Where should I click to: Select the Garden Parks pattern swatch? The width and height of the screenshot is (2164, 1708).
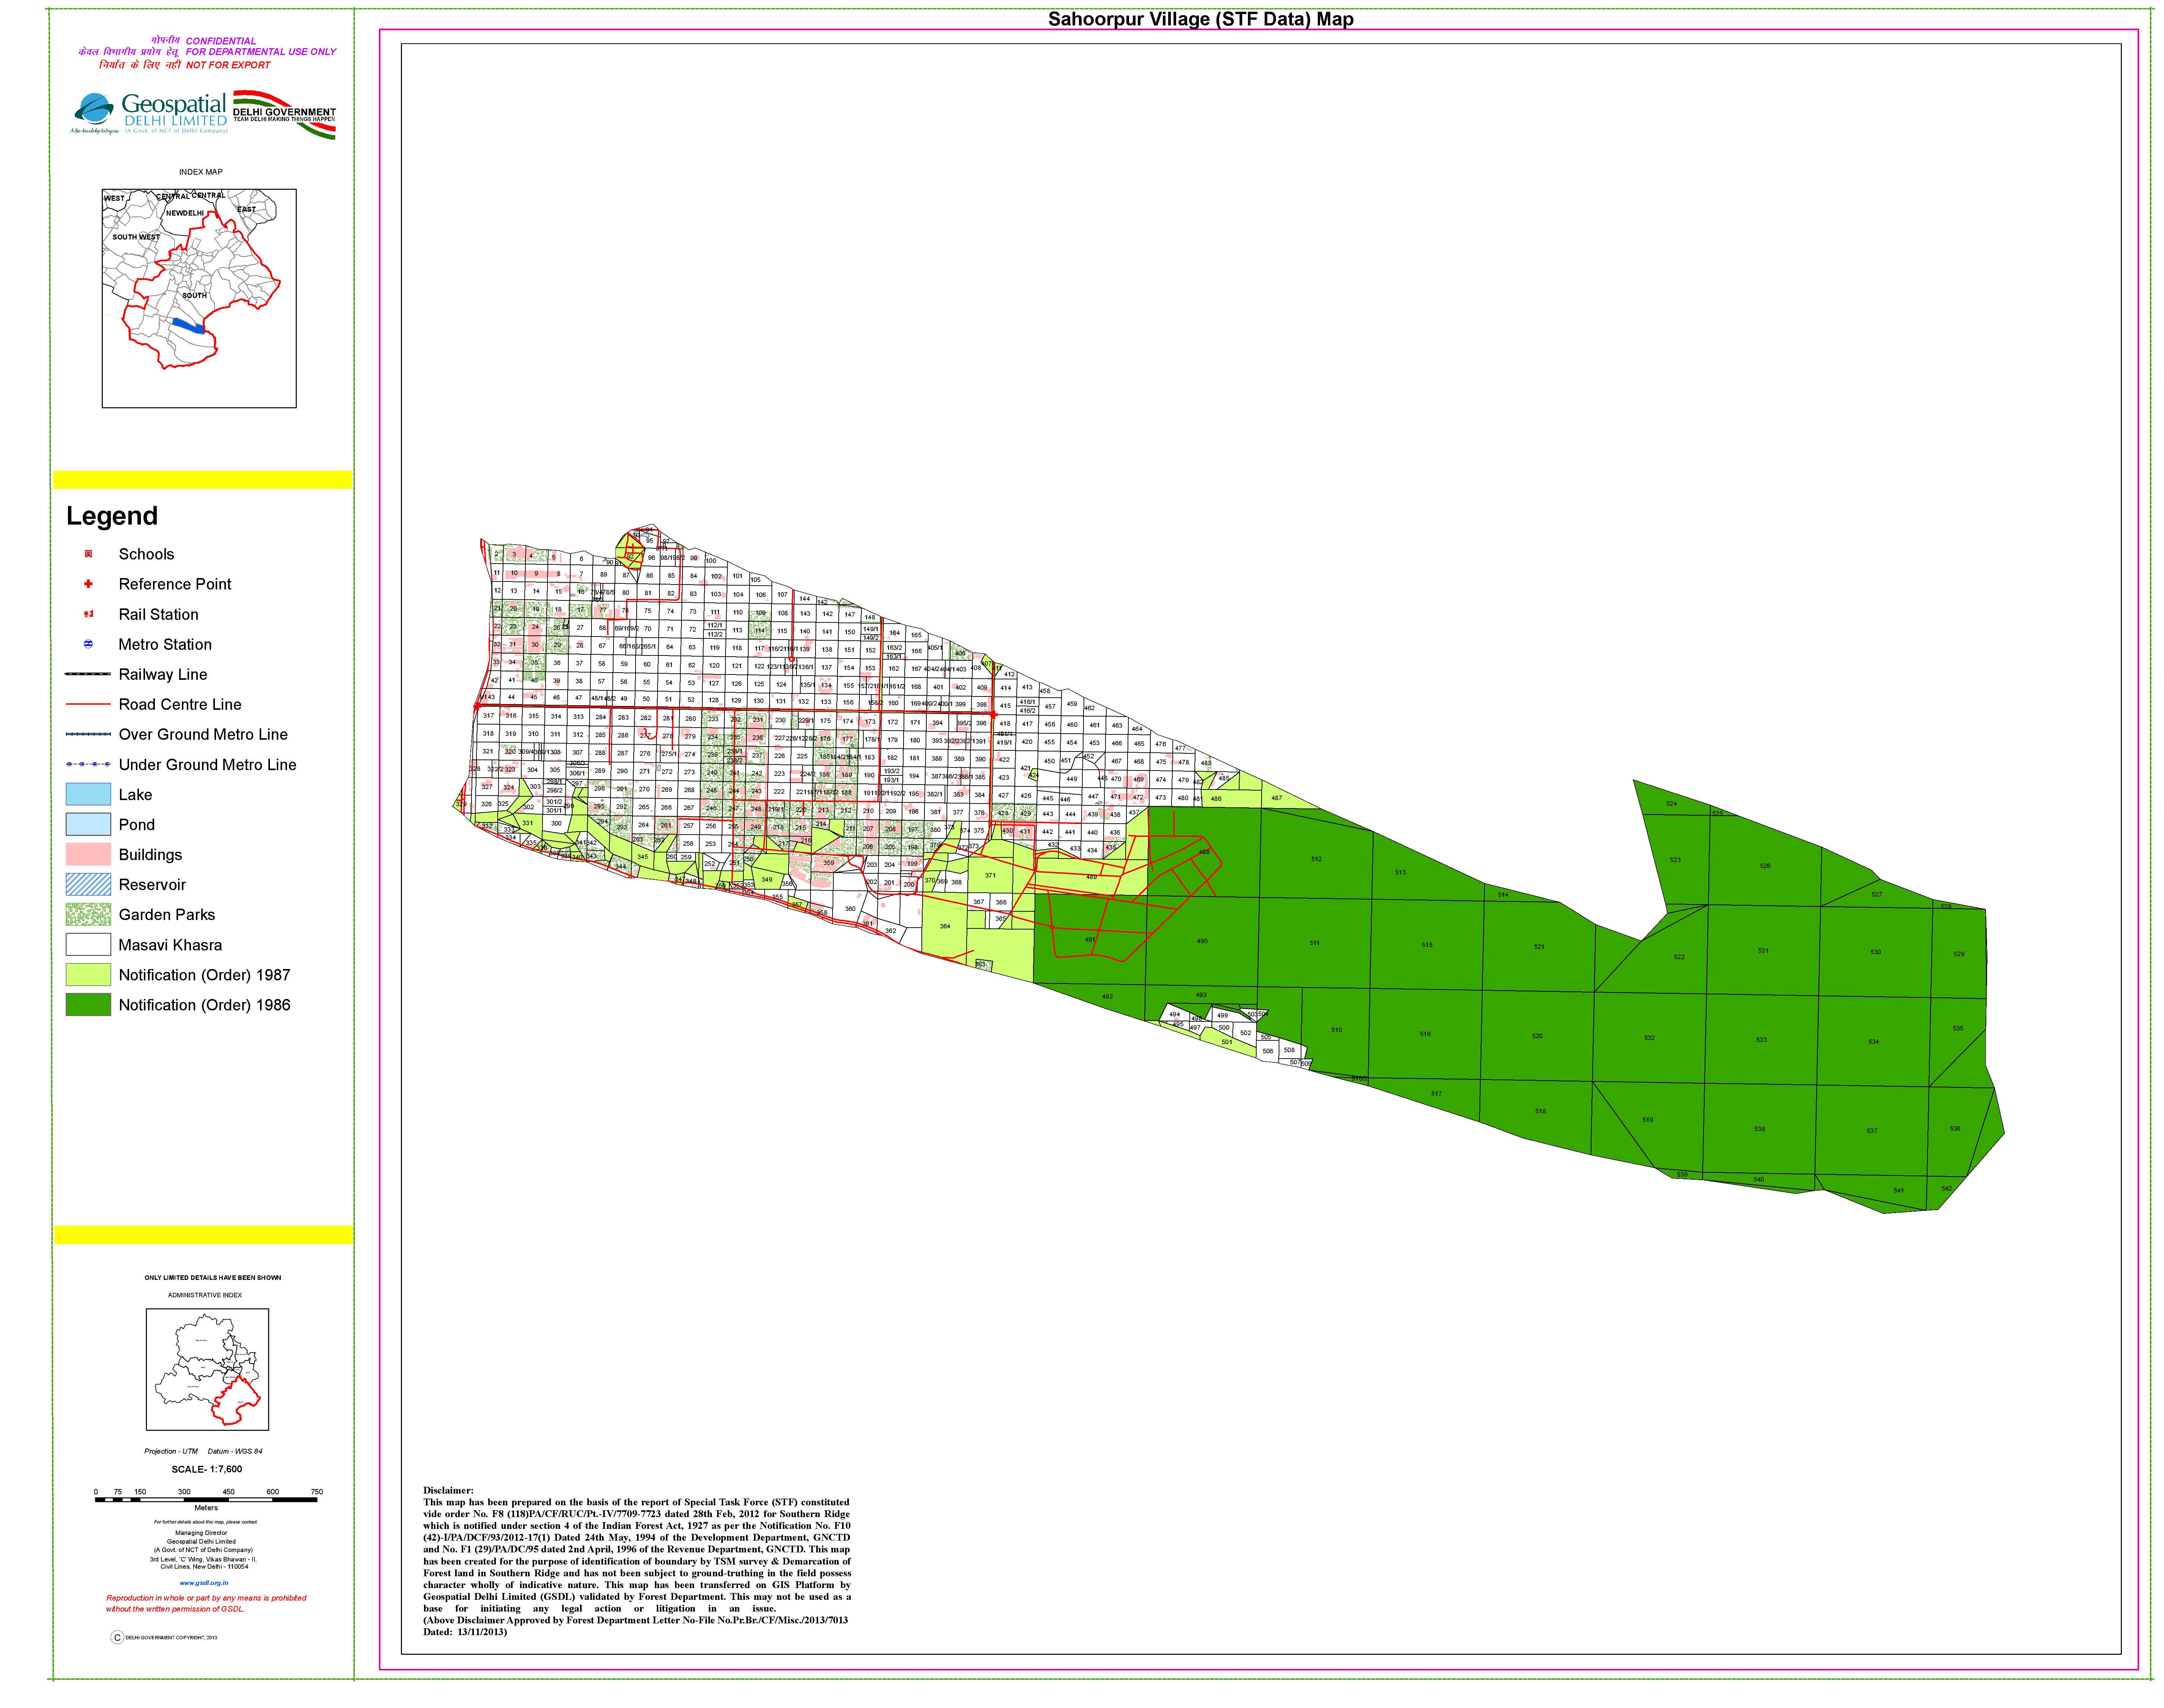tap(88, 914)
